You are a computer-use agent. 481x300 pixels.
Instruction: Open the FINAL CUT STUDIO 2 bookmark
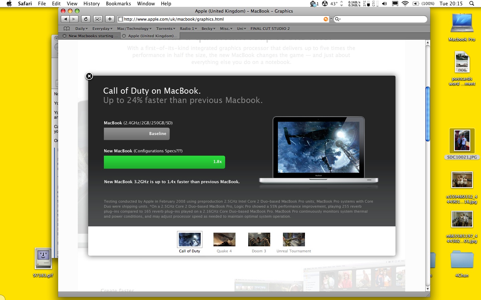point(270,29)
